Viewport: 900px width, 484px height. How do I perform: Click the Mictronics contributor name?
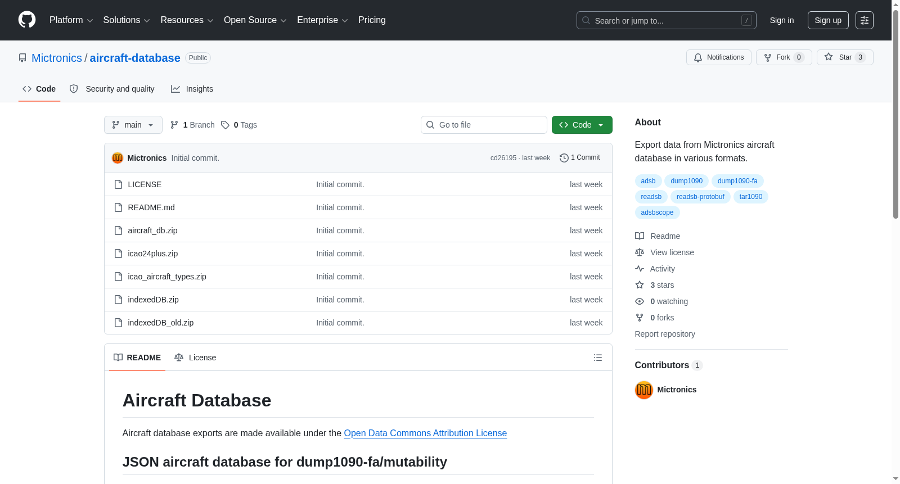click(677, 390)
